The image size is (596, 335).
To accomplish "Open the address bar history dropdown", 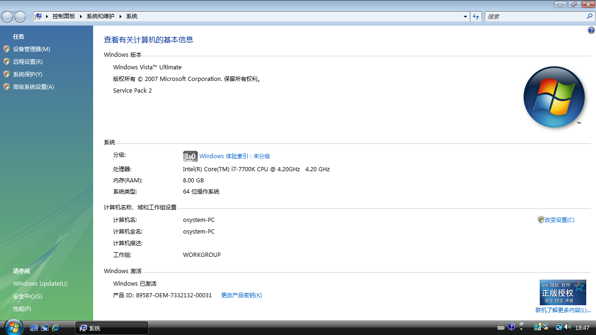I will pyautogui.click(x=465, y=16).
